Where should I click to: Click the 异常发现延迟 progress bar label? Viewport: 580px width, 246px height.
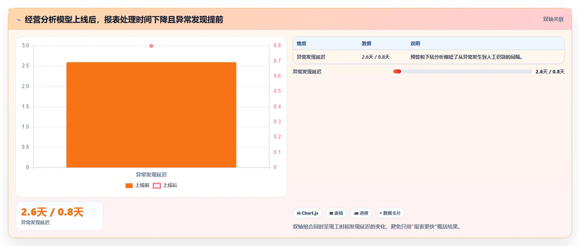pos(307,71)
